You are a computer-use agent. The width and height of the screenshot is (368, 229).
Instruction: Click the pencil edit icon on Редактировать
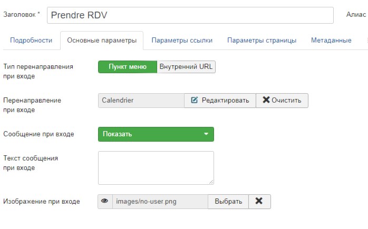pyautogui.click(x=194, y=100)
